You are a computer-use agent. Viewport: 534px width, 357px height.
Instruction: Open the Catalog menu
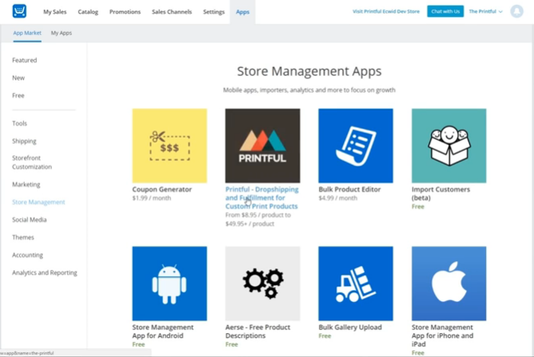tap(88, 11)
